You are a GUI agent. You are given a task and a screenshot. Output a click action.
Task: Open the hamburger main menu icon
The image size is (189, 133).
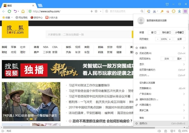[x=185, y=11]
